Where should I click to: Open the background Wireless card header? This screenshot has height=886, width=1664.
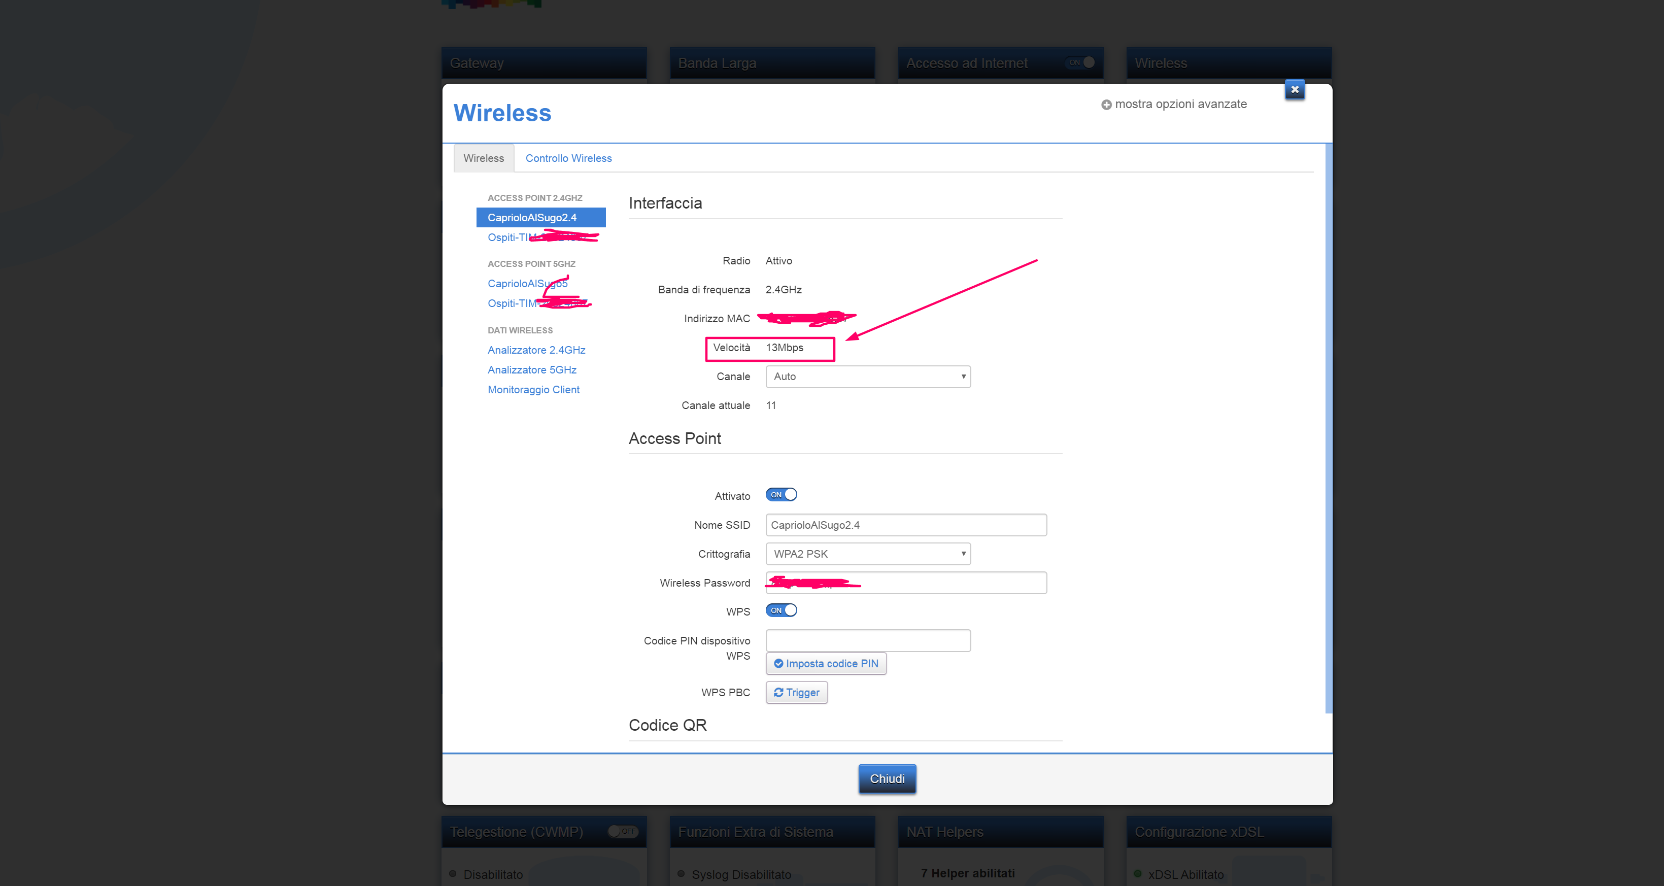pos(1229,63)
